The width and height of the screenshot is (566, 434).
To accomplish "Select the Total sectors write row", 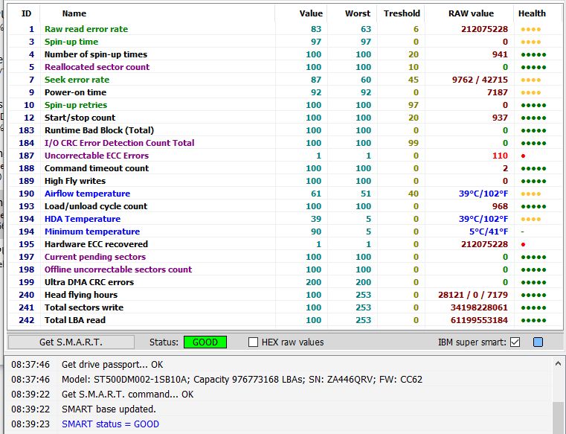I will pos(285,307).
